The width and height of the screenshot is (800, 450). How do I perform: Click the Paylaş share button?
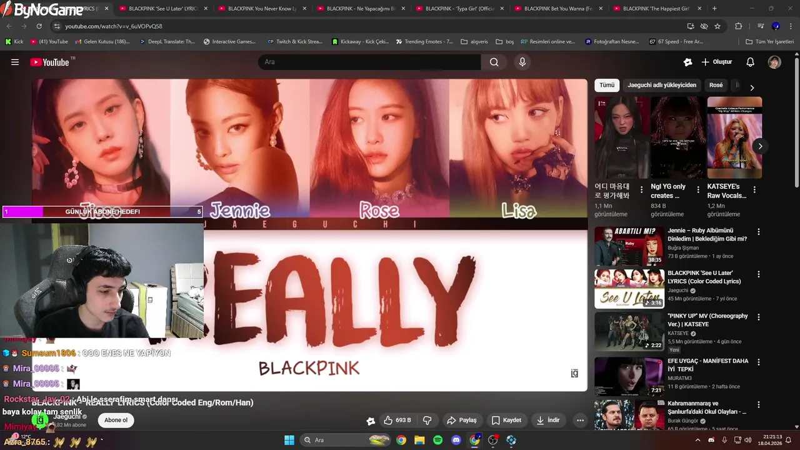coord(461,420)
